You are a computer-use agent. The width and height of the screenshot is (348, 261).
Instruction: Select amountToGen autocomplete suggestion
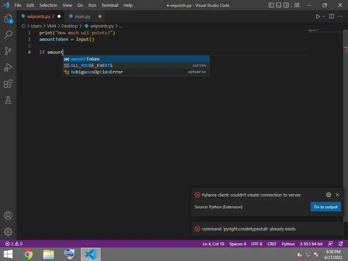point(136,59)
